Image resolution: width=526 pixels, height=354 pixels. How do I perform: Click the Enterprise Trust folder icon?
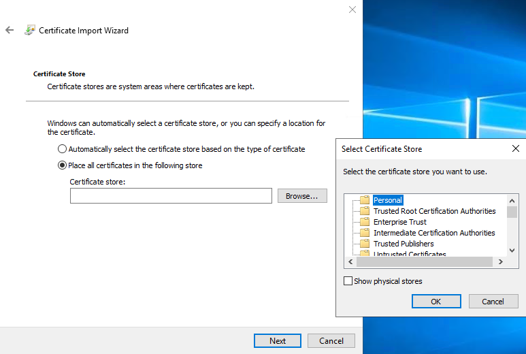point(364,222)
